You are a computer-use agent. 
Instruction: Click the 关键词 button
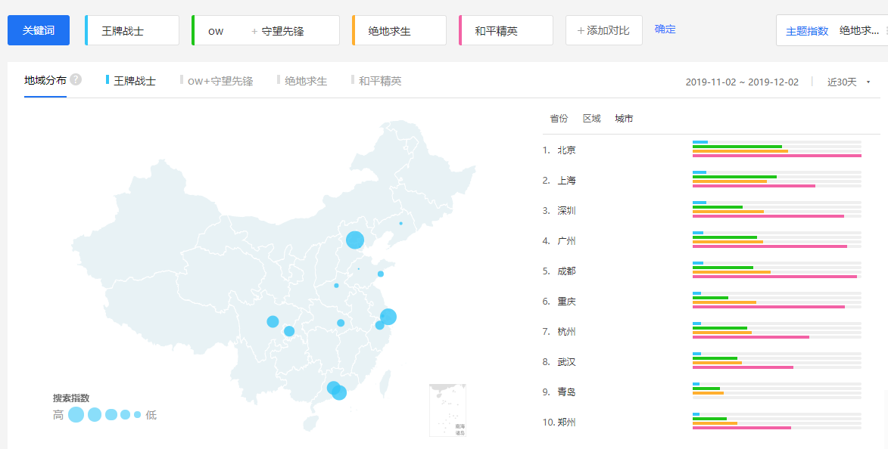(x=39, y=30)
